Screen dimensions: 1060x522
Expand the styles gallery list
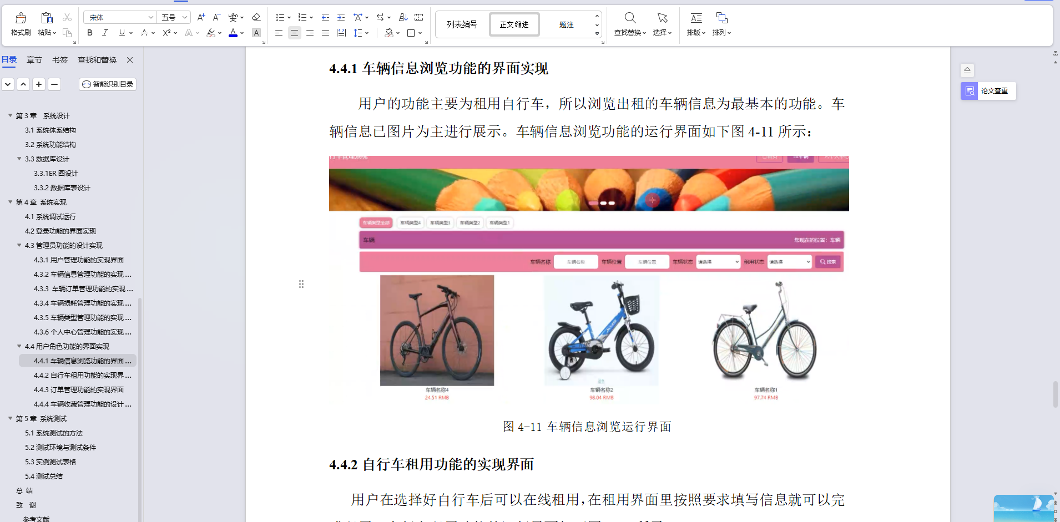coord(597,33)
